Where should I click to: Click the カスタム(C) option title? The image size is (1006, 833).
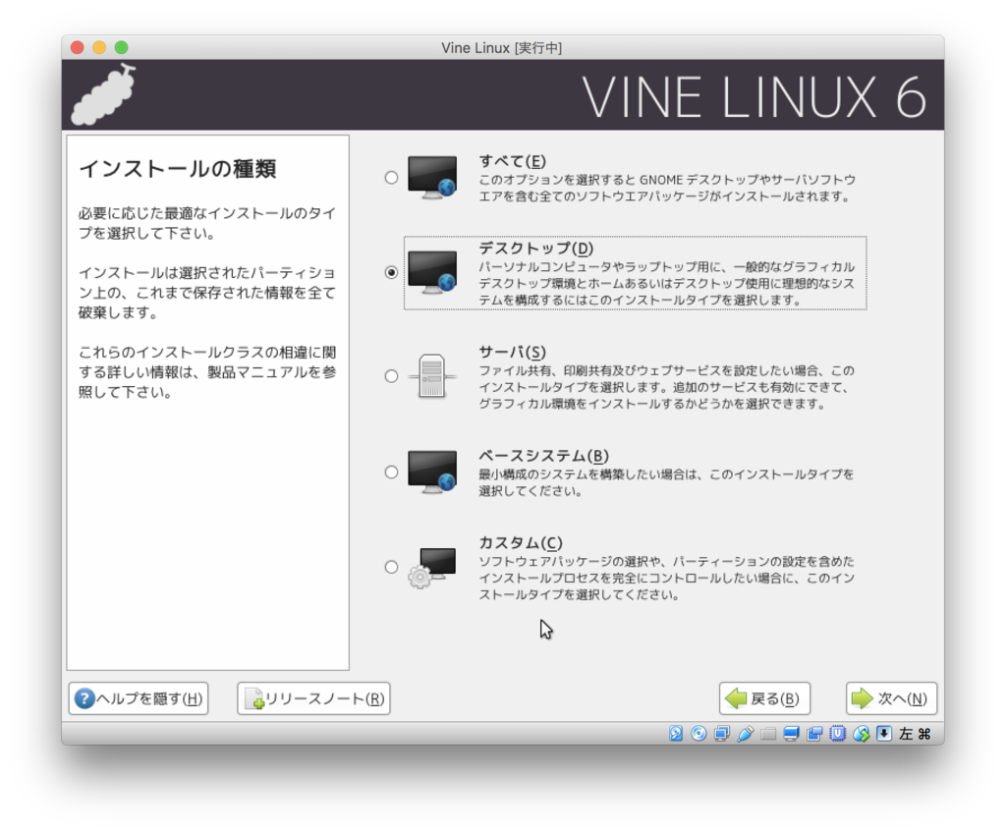click(521, 543)
